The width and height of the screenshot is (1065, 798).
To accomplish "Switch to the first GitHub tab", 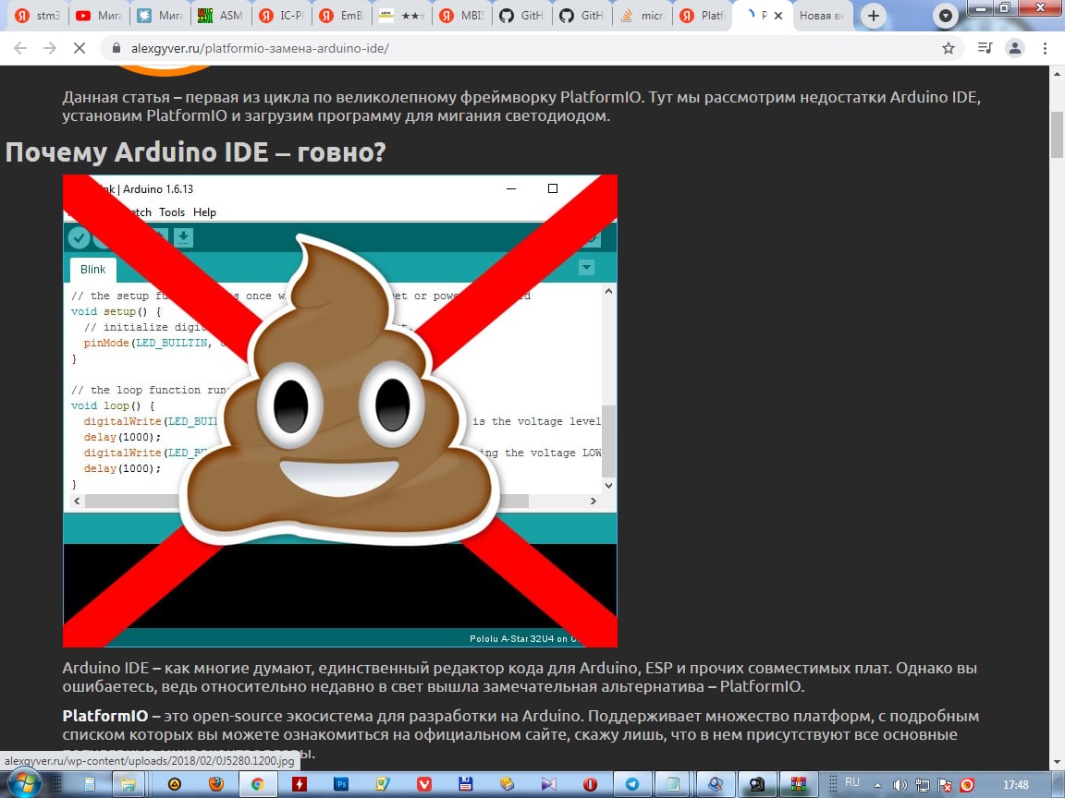I will coord(523,16).
